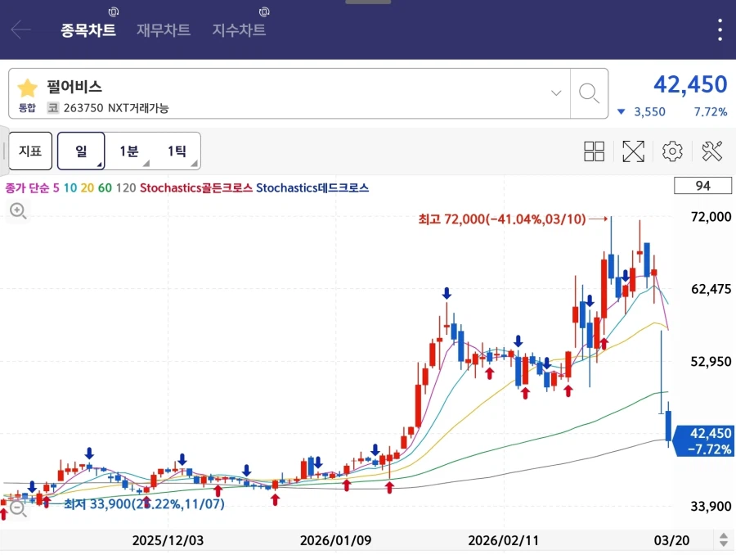736x555 pixels.
Task: Expand the stock name dropdown chevron
Action: point(556,92)
